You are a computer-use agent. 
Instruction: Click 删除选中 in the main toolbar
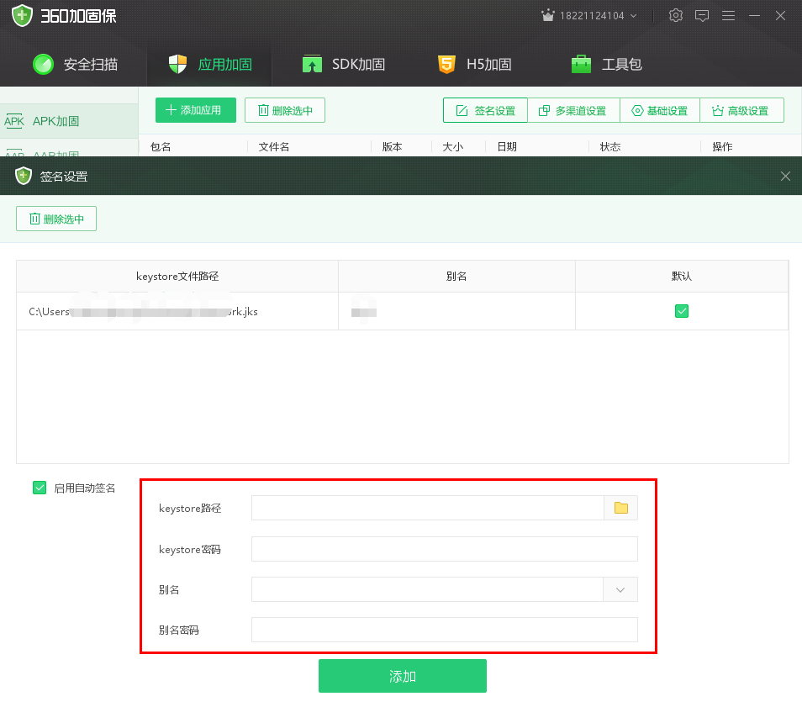pyautogui.click(x=285, y=110)
